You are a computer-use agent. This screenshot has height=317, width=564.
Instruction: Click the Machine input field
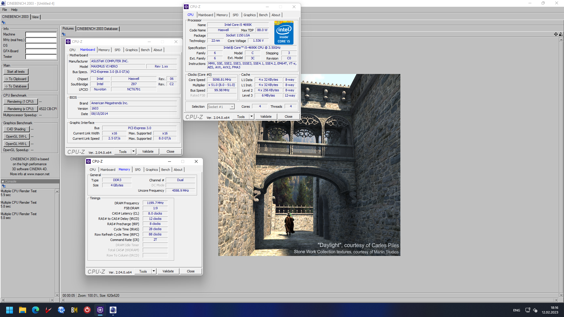pyautogui.click(x=41, y=34)
